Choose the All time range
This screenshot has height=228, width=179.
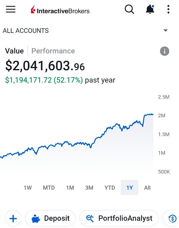click(x=147, y=188)
